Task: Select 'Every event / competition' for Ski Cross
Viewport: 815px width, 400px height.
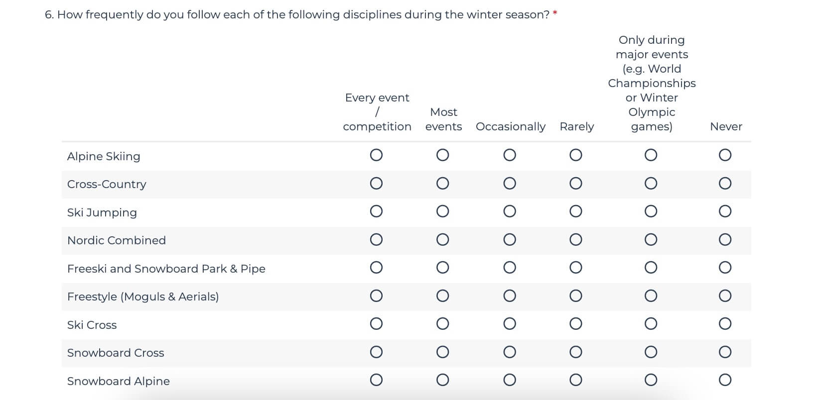Action: 376,324
